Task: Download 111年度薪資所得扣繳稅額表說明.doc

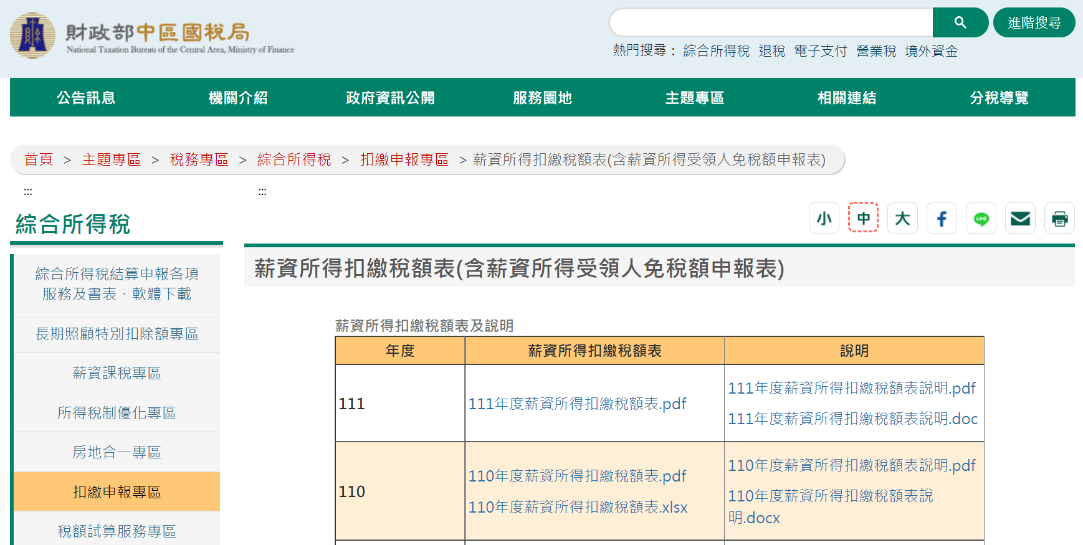Action: click(853, 419)
